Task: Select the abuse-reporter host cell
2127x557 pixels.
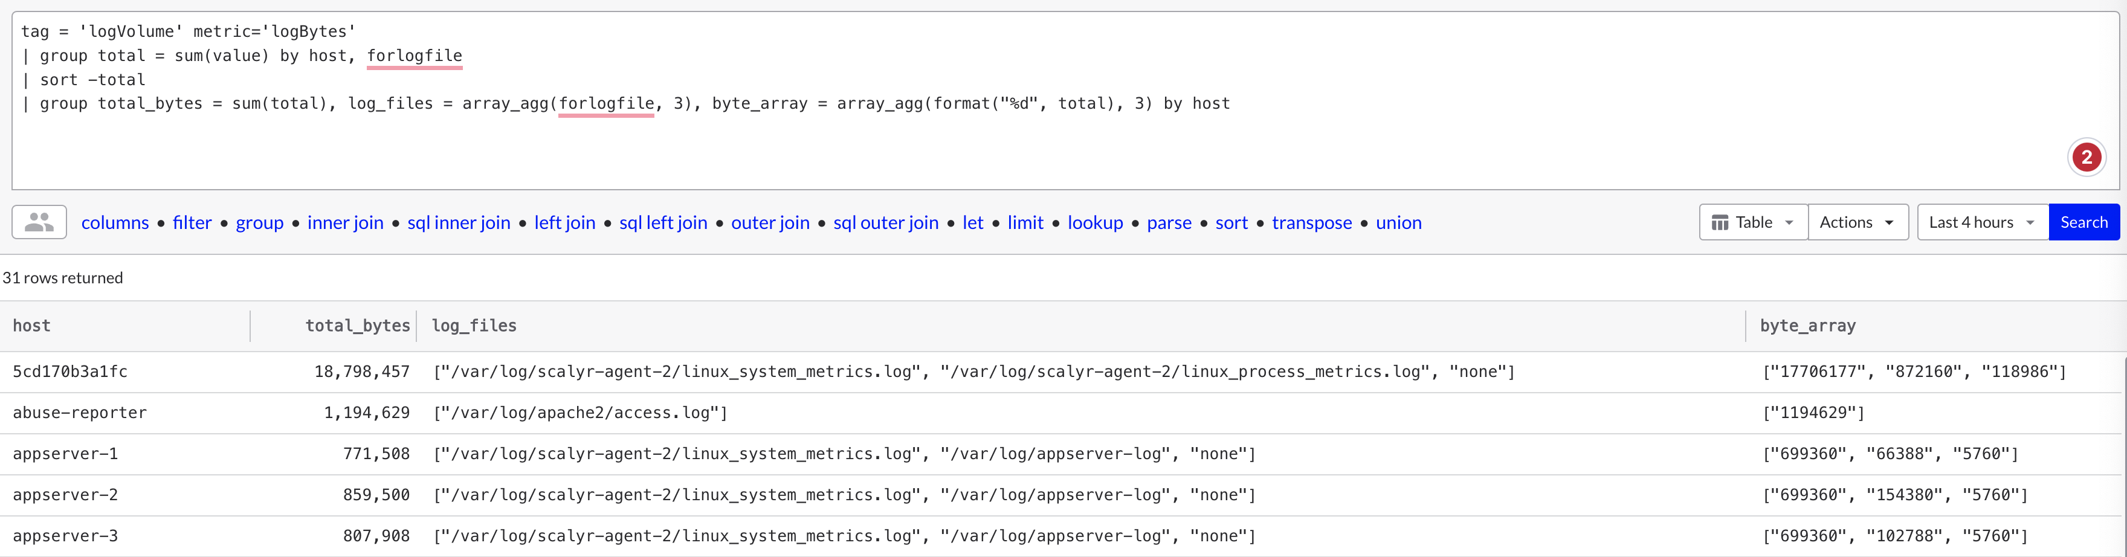Action: [x=79, y=413]
